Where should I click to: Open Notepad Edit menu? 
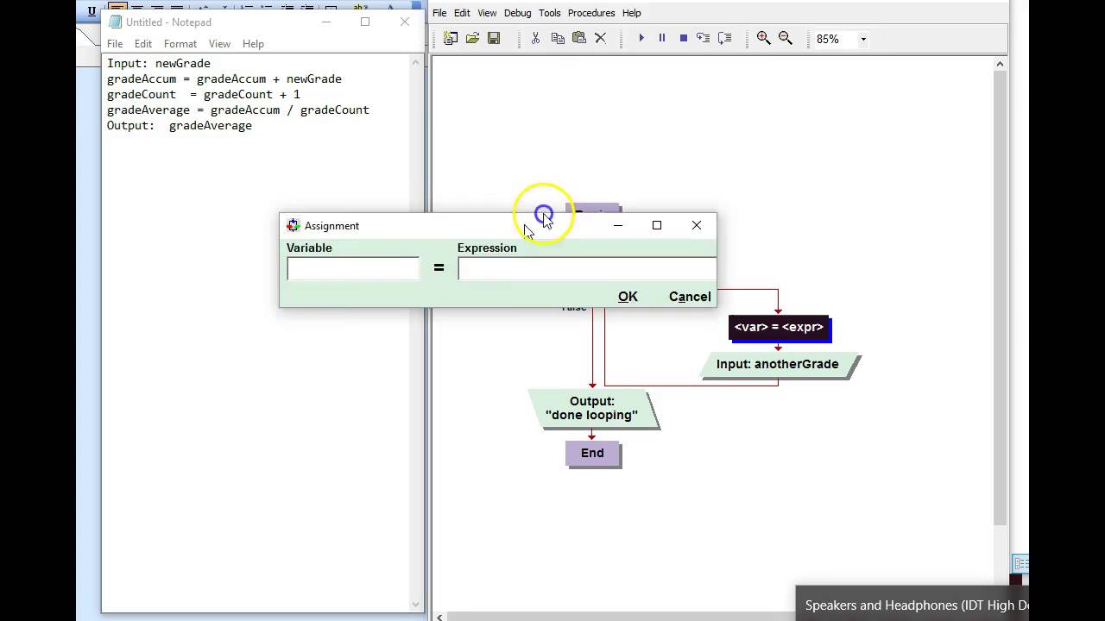[x=143, y=44]
